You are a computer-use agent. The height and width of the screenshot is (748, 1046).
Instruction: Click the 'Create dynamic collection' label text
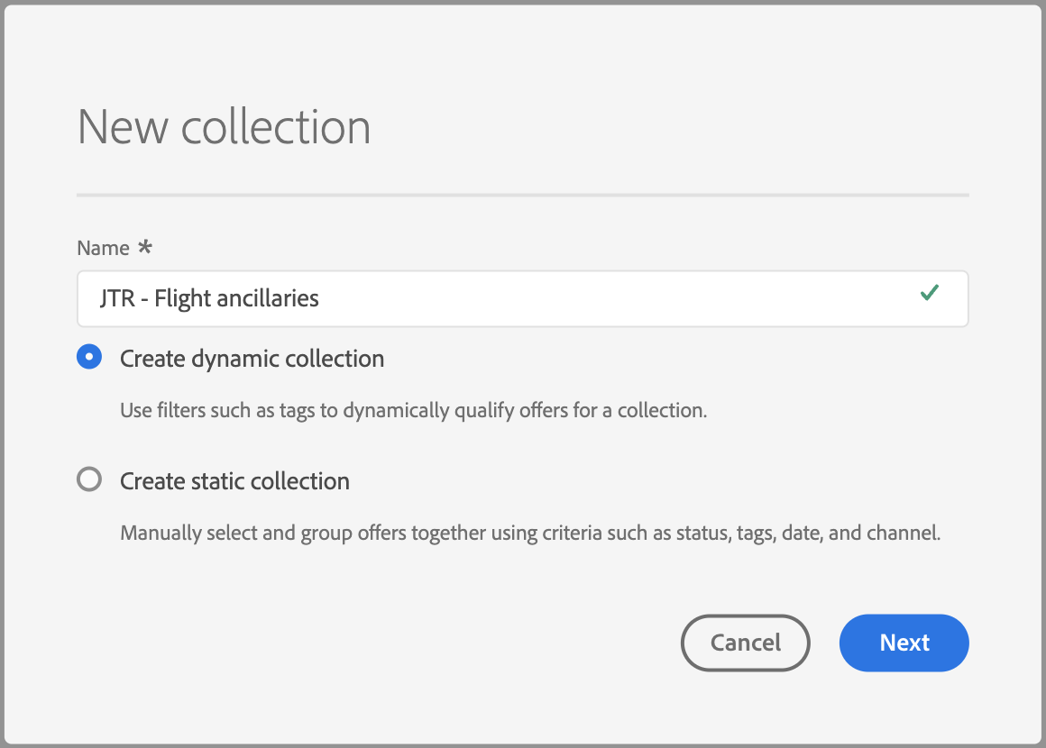pyautogui.click(x=252, y=359)
